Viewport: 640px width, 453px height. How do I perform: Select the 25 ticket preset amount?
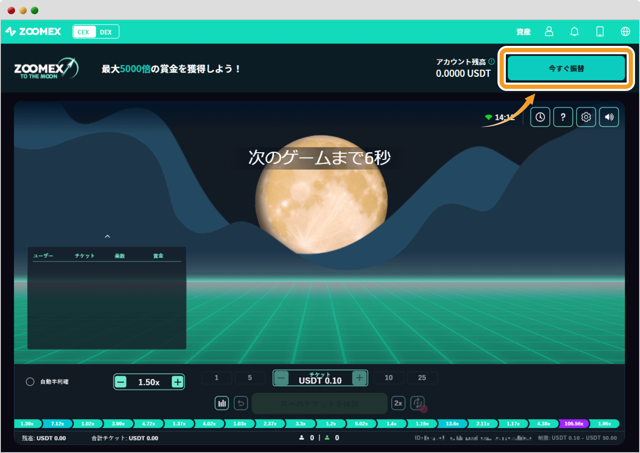pyautogui.click(x=422, y=377)
